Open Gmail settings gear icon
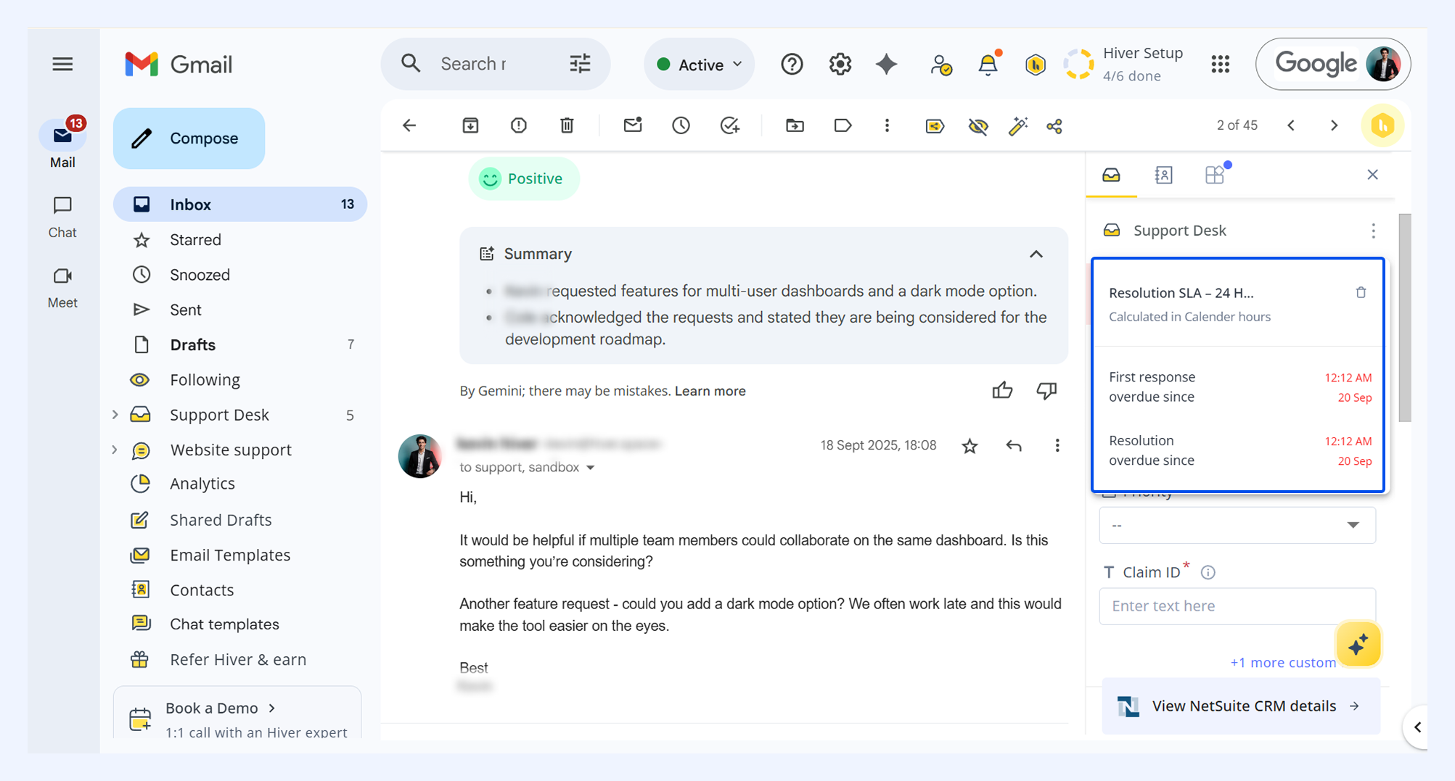This screenshot has height=781, width=1455. 840,65
